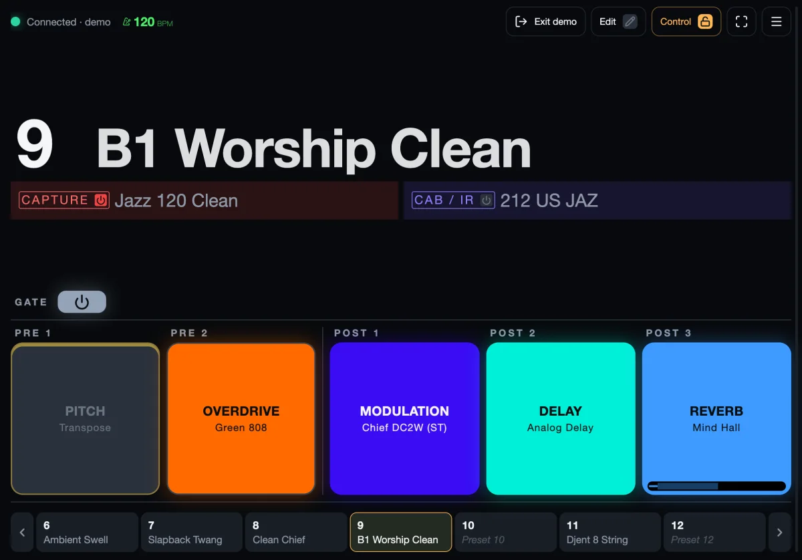Click the Connected · demo status text
The height and width of the screenshot is (560, 802).
[69, 22]
